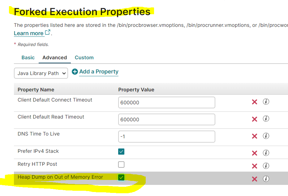The height and width of the screenshot is (196, 288).
Task: Toggle Heap Dump on Out of Memory Error
Action: coord(121,177)
